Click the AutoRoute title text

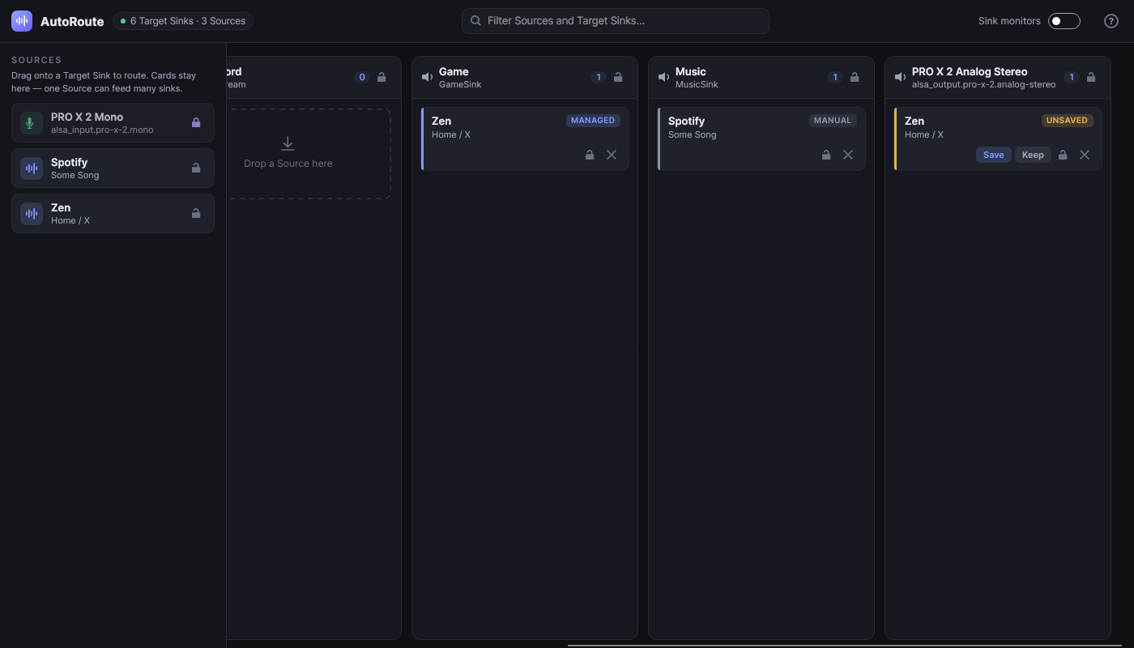tap(72, 22)
